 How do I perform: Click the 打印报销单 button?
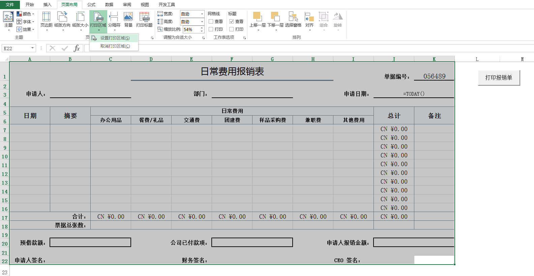(499, 78)
